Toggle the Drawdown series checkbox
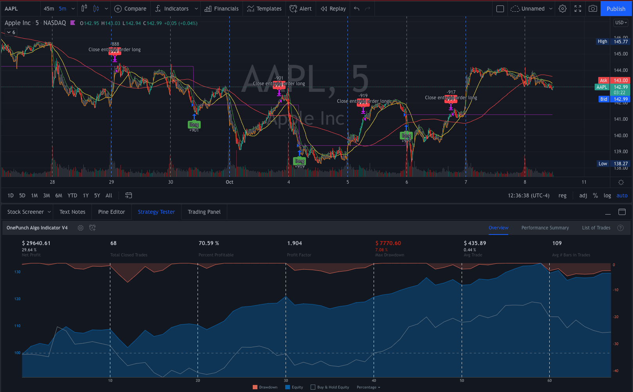The height and width of the screenshot is (392, 633). pos(255,387)
